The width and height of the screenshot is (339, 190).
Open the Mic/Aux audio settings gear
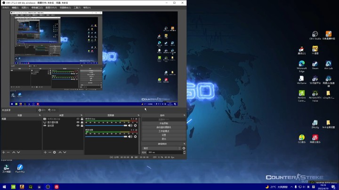(x=135, y=126)
